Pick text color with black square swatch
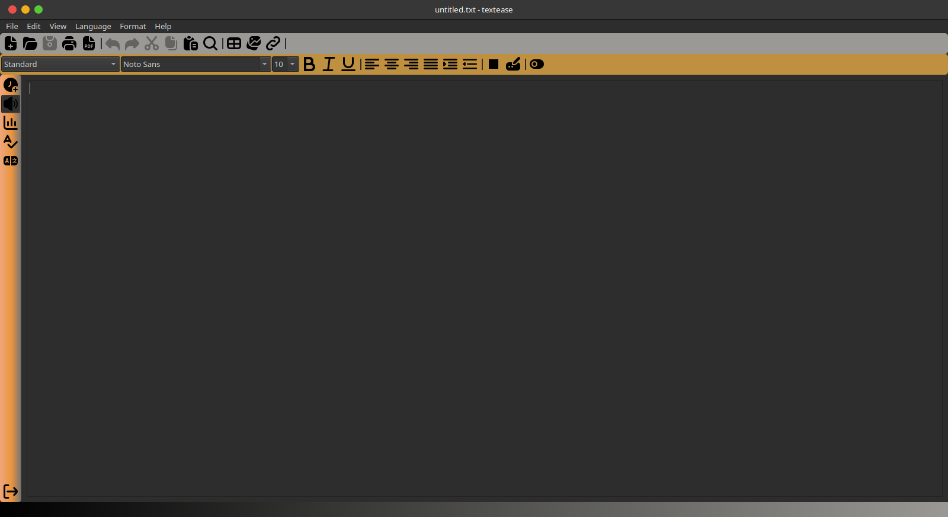 [x=494, y=64]
